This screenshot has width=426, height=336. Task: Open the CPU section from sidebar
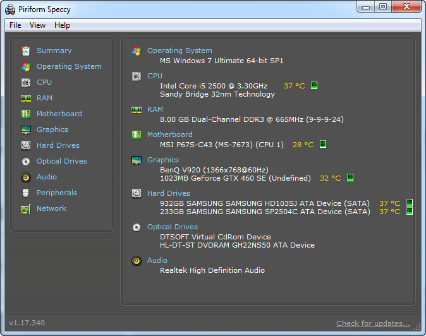coord(44,82)
